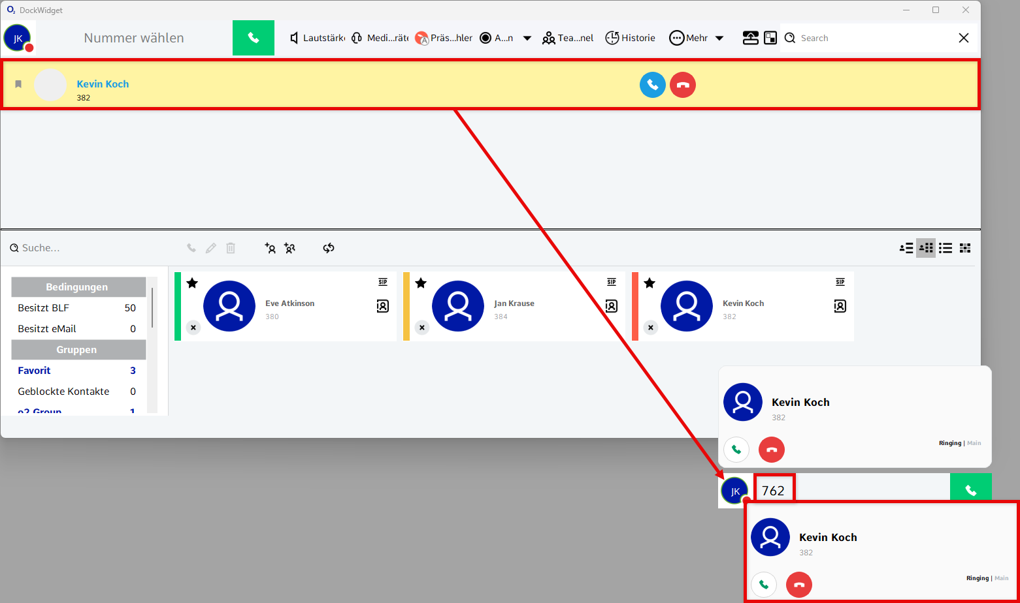Screen dimensions: 1020x603
Task: Answer Kevin Koch's call with blue button
Action: [652, 85]
